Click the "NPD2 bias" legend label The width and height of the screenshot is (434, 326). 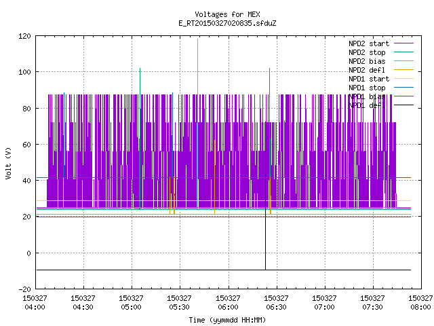point(367,61)
